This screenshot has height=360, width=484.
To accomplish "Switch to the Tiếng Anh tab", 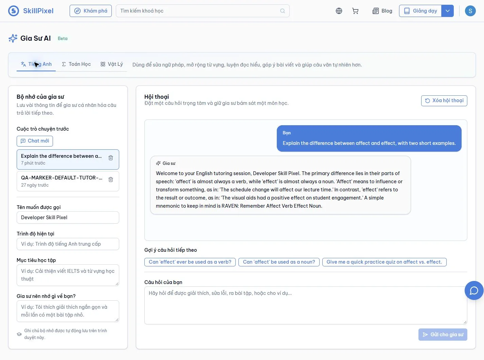I will pos(36,64).
